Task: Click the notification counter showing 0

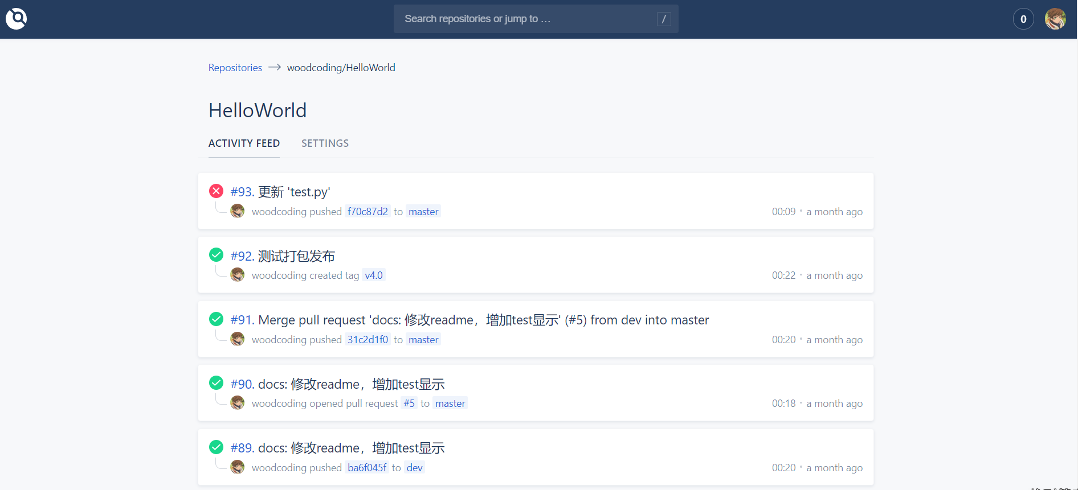Action: 1023,19
